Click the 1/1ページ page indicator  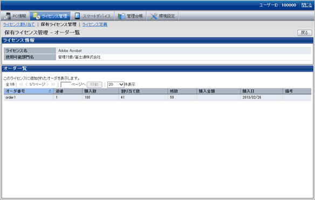pyautogui.click(x=37, y=84)
